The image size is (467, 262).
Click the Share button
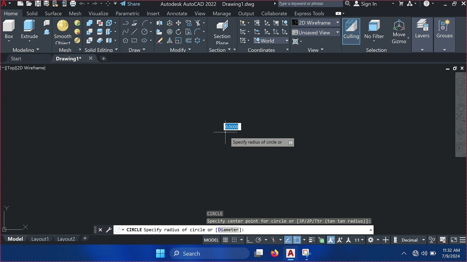click(130, 4)
